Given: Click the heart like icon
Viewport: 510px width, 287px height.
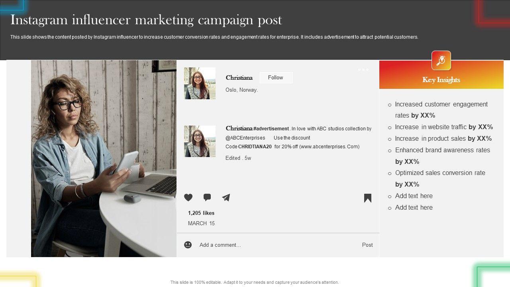Looking at the screenshot, I should click(188, 197).
